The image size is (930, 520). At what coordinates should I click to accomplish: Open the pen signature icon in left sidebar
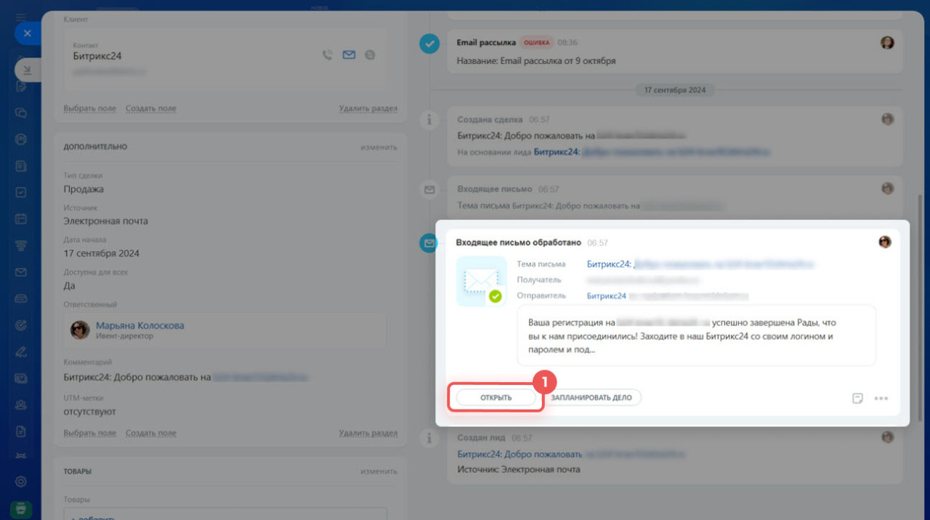pyautogui.click(x=21, y=352)
